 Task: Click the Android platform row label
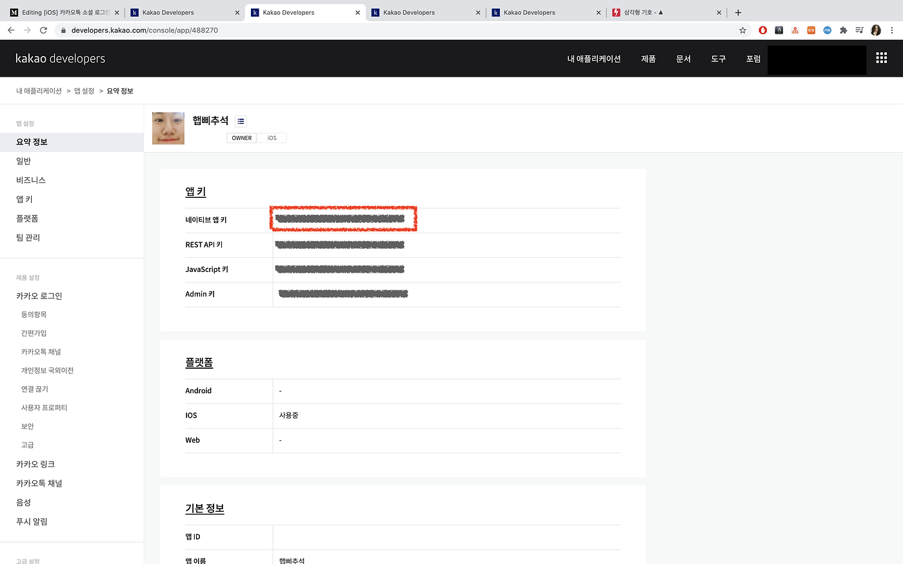[x=199, y=391]
